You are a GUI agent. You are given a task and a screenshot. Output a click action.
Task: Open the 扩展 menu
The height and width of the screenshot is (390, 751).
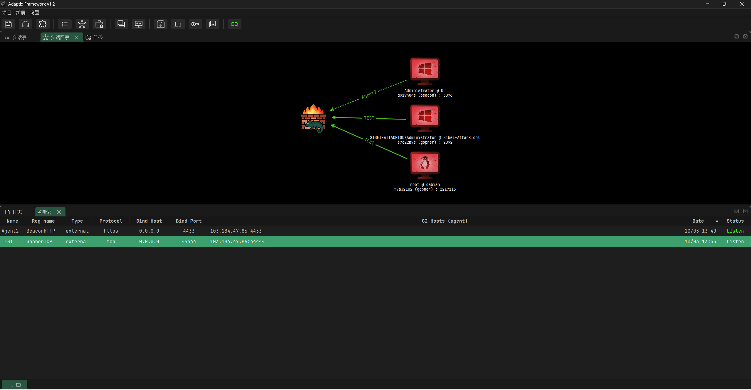coord(21,13)
